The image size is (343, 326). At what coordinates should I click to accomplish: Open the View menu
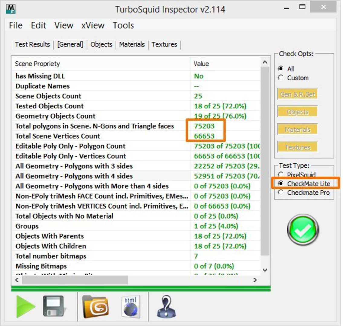pos(64,25)
